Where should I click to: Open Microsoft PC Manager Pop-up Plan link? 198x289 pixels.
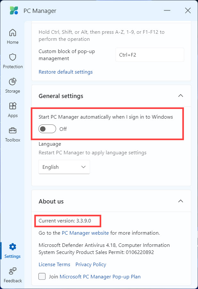100,276
